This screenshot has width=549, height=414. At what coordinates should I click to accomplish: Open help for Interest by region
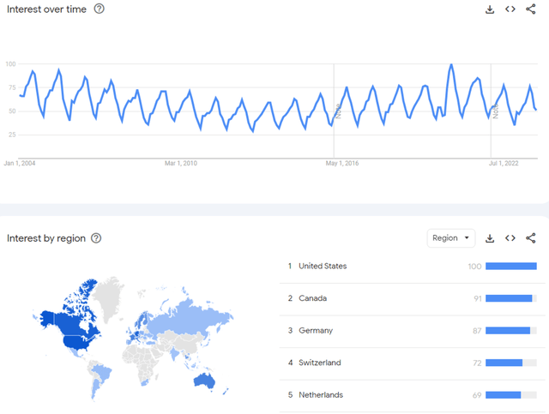tap(96, 238)
